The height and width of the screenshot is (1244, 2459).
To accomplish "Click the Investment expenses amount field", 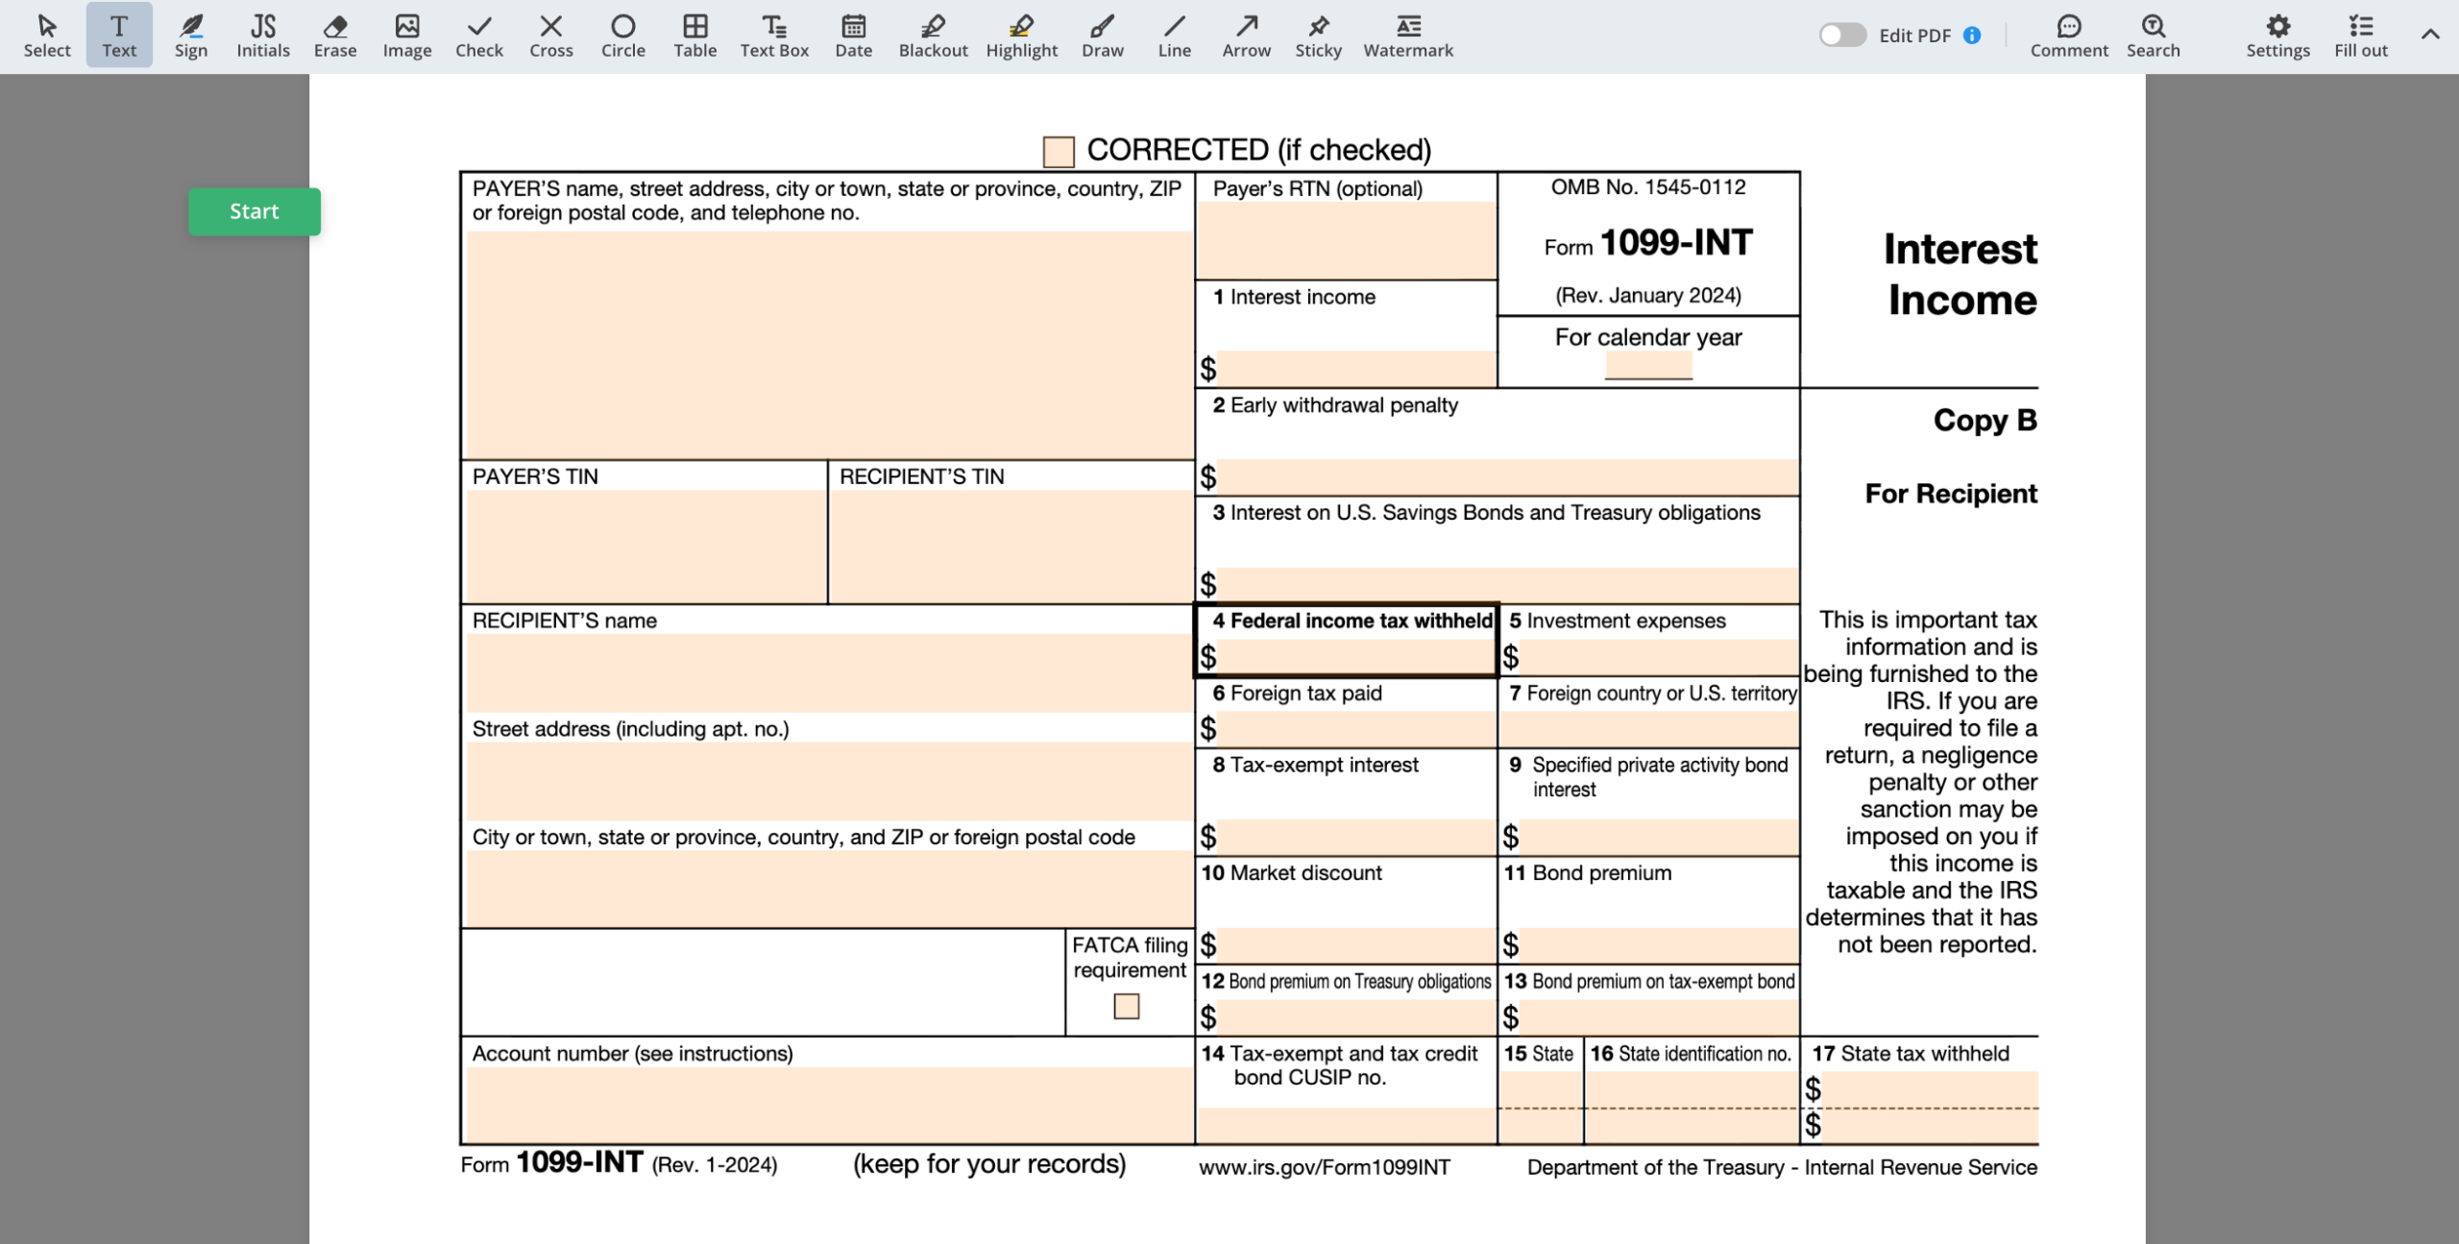I will click(x=1659, y=656).
